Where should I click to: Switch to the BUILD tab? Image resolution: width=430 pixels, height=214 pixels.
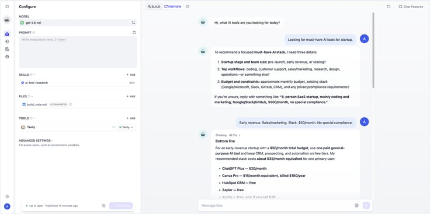click(x=154, y=6)
